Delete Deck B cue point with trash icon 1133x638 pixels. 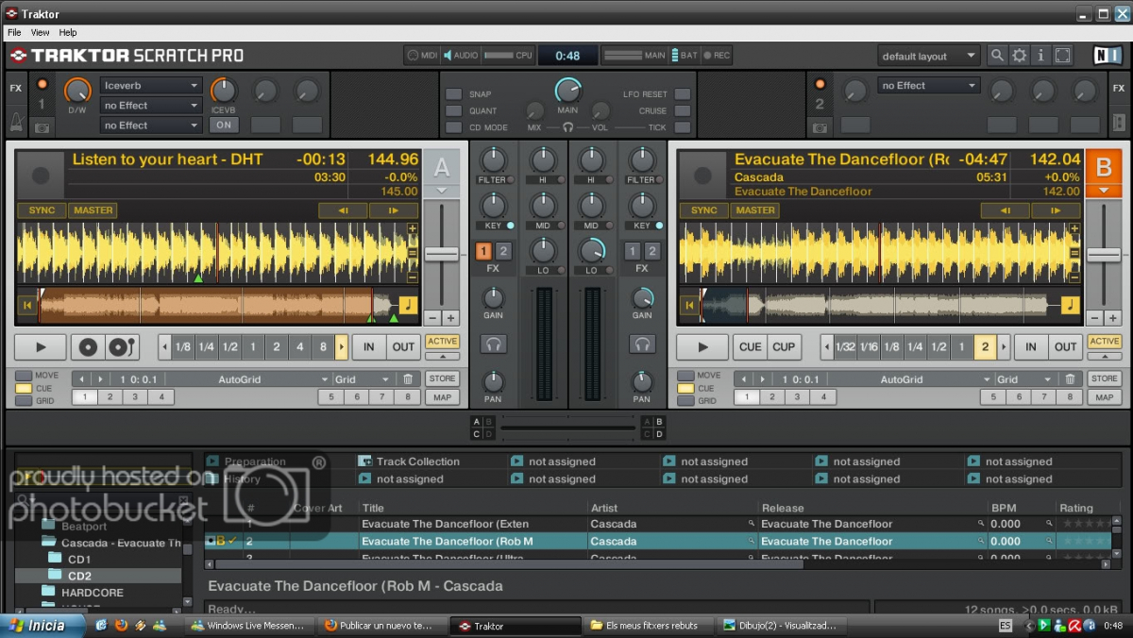pos(1070,379)
